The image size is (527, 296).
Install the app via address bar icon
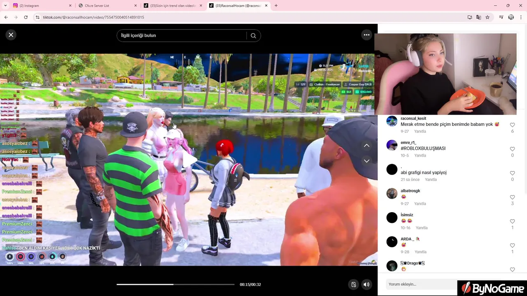[470, 17]
